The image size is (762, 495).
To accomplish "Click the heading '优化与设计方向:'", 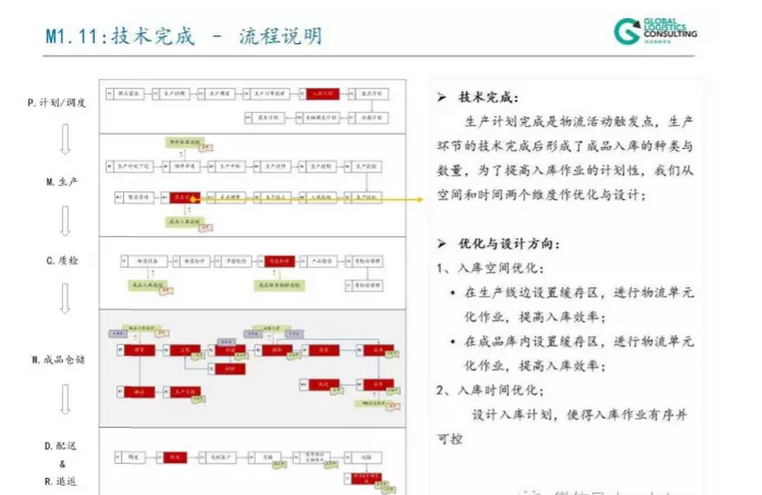I will 509,244.
